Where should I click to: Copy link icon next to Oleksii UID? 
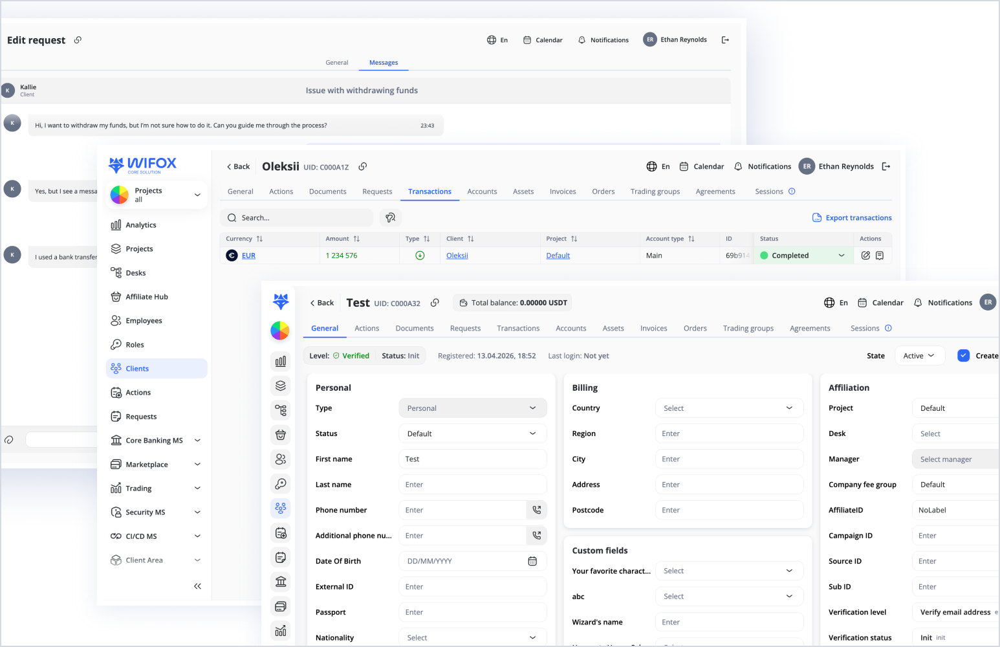(x=363, y=166)
